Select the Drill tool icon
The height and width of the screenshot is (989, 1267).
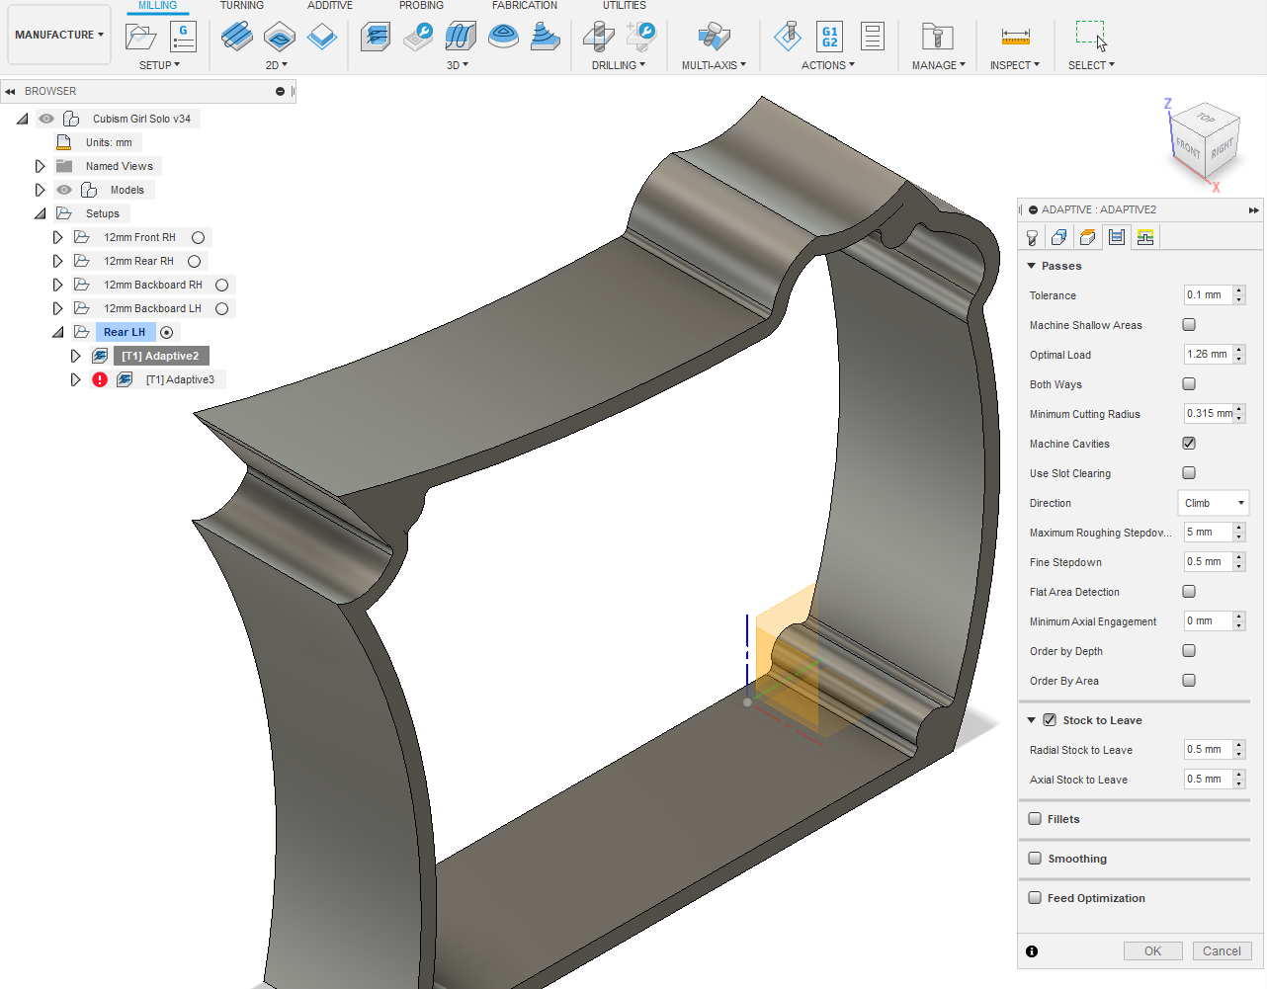[598, 38]
